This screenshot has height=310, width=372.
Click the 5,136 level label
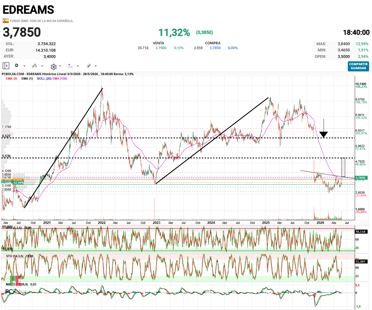point(6,156)
